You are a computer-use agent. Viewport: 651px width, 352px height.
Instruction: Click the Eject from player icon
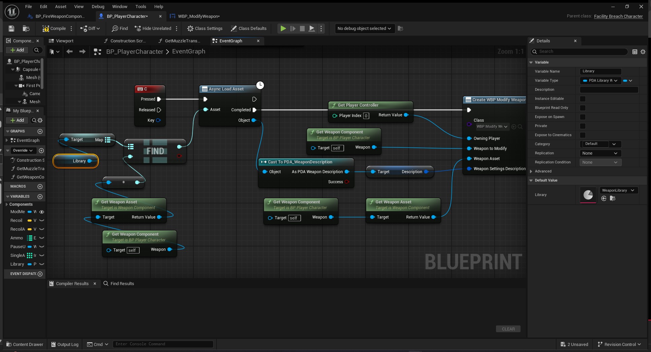pos(312,29)
